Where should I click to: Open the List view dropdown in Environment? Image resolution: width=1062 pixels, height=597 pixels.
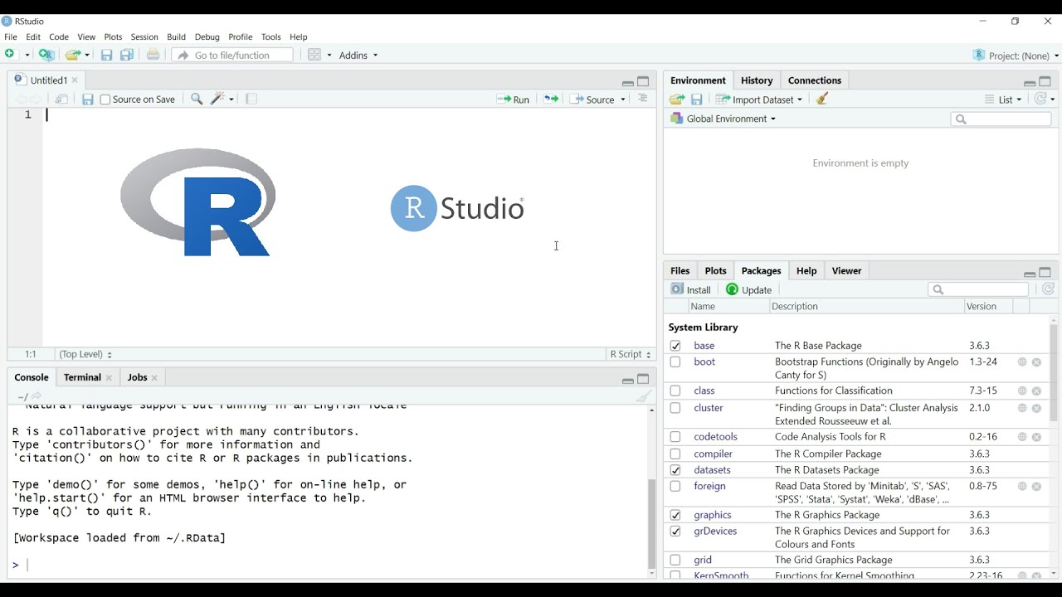(x=1003, y=99)
